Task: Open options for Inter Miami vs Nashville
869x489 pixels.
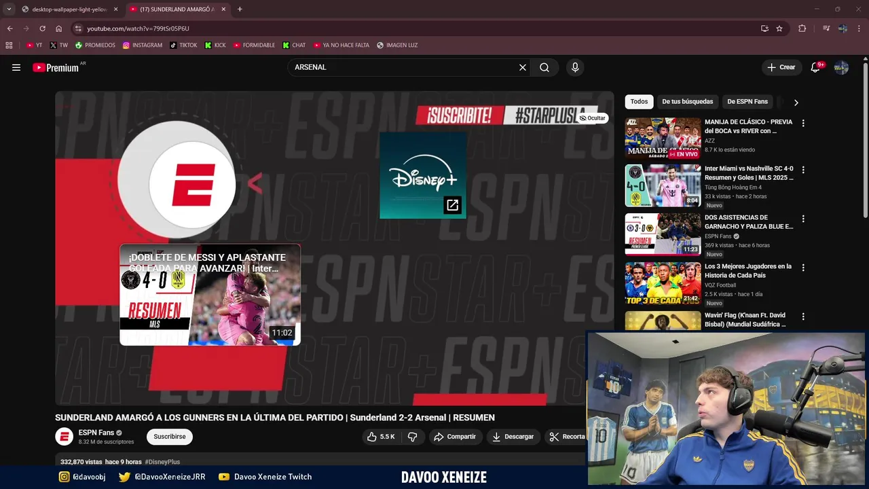Action: (803, 170)
